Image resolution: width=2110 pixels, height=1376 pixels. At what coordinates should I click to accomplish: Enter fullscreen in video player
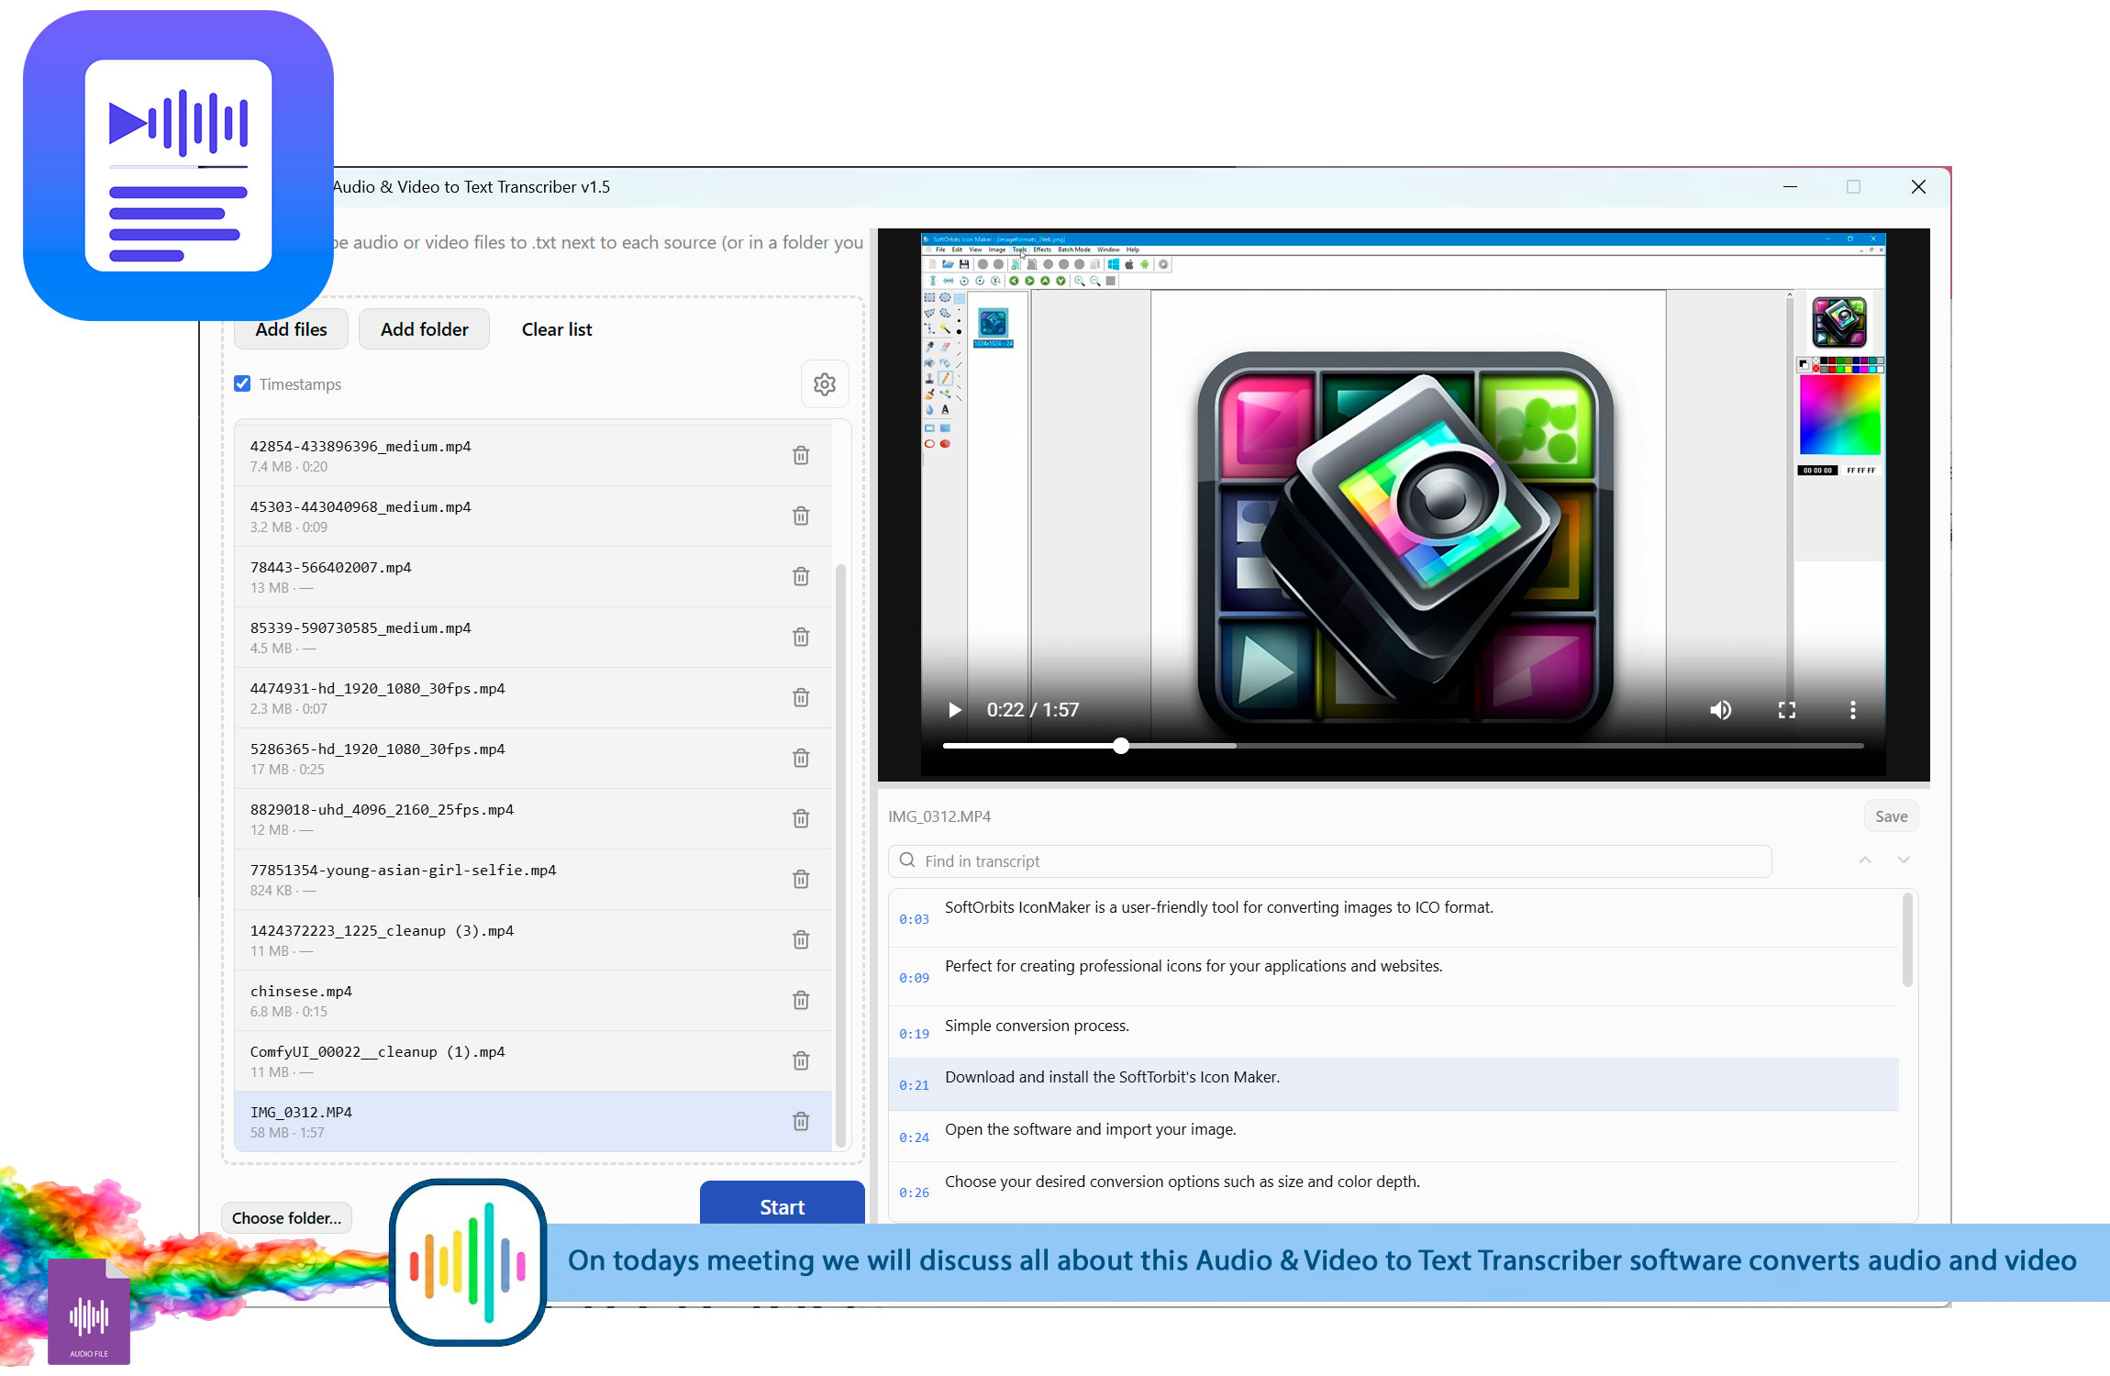pyautogui.click(x=1786, y=710)
